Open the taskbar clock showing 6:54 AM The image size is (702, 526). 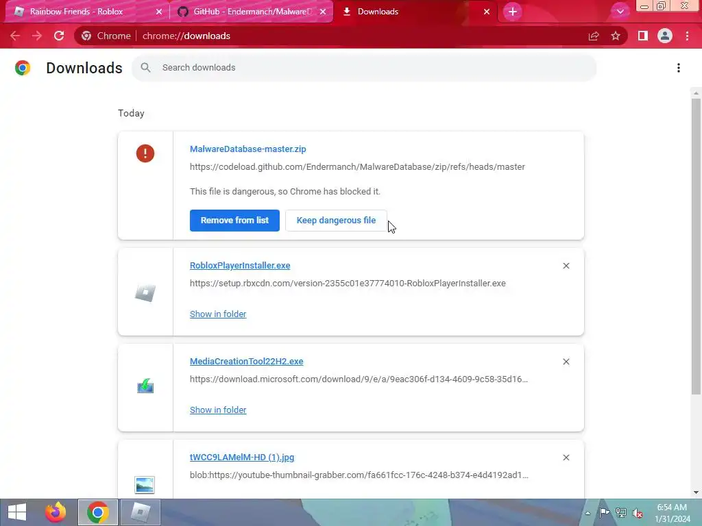tap(673, 513)
